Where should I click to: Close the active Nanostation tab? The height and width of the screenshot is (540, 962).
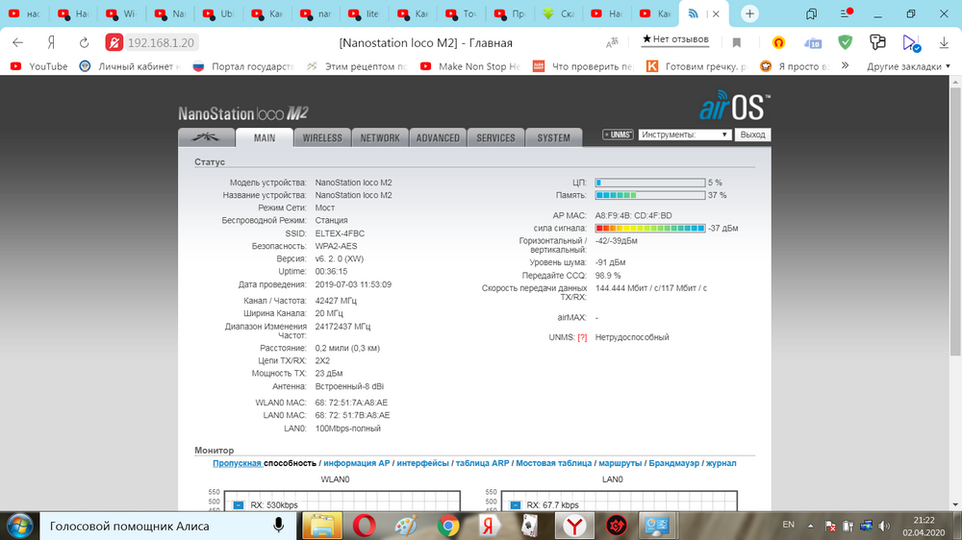(716, 13)
